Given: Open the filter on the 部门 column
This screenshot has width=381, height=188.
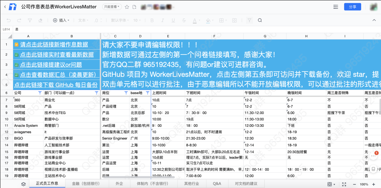Looking at the screenshot, I should 97,93.
